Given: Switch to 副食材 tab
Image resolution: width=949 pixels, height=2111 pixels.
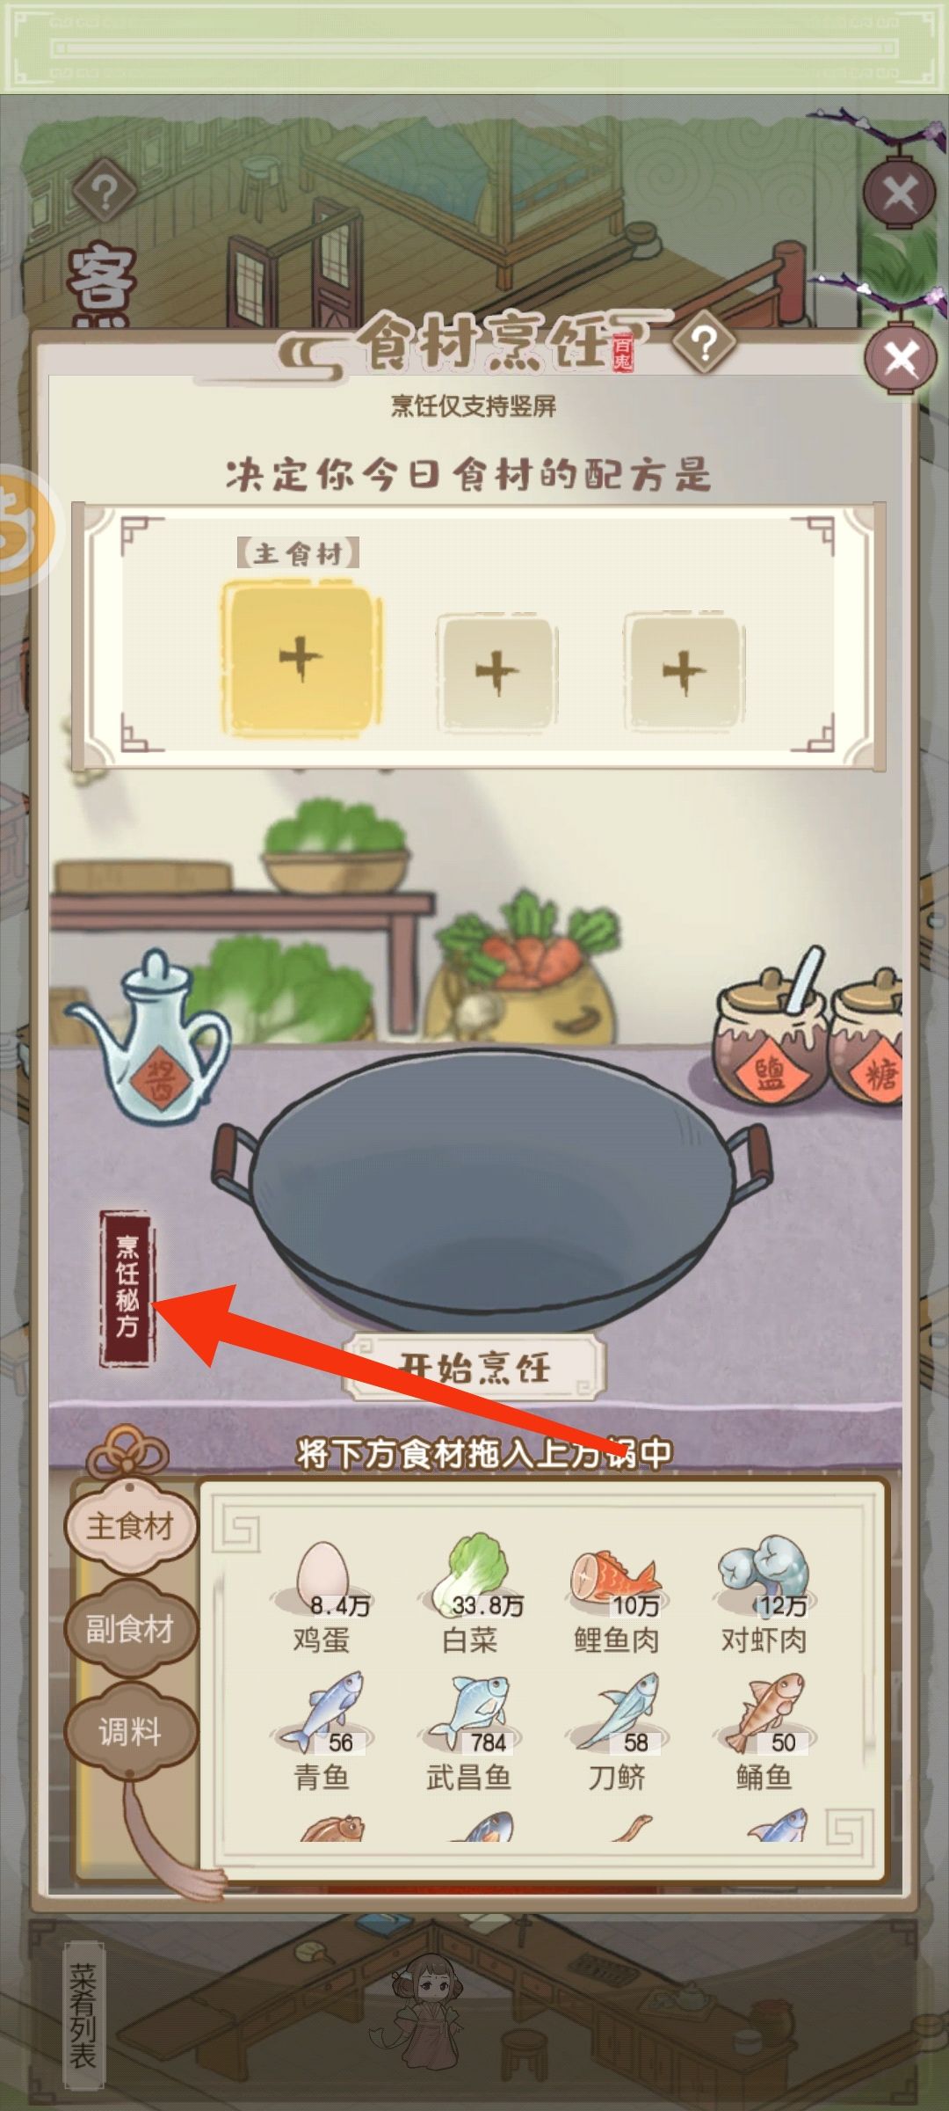Looking at the screenshot, I should point(131,1629).
